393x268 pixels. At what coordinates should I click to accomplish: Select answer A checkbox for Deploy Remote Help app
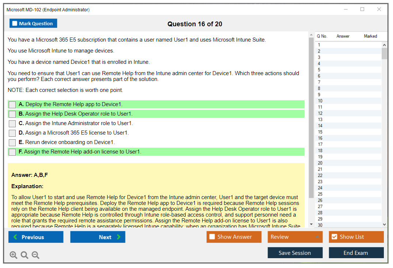12,105
